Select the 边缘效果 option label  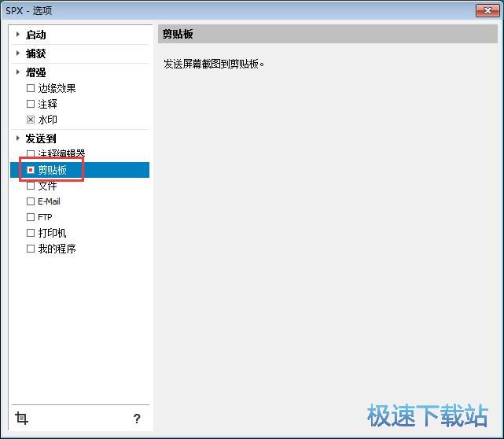click(x=57, y=88)
